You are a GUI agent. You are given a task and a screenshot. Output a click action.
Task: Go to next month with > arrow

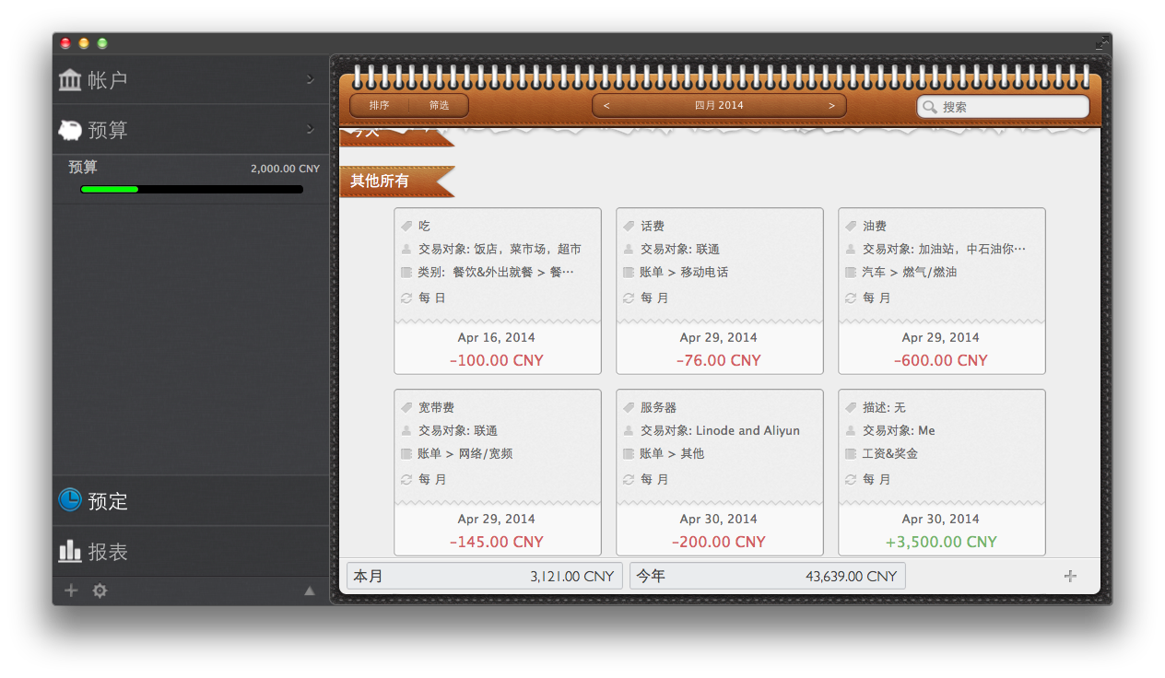point(831,106)
